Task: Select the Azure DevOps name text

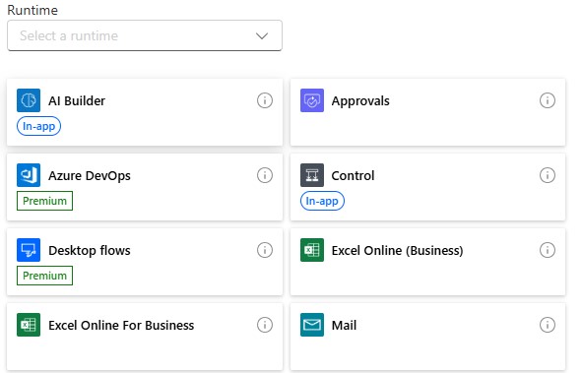Action: click(90, 176)
